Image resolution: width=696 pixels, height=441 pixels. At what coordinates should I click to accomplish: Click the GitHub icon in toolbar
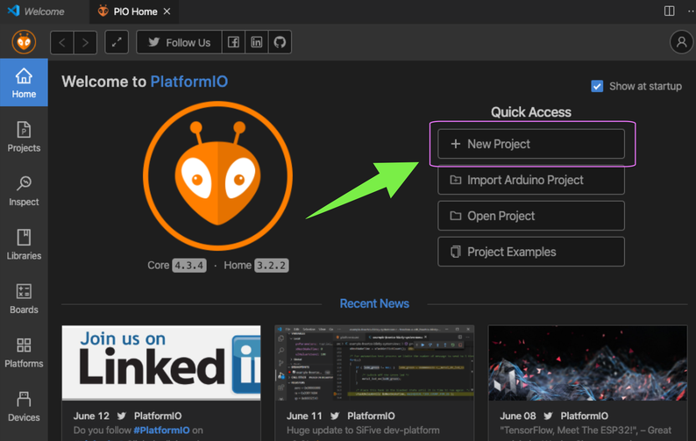click(x=280, y=42)
